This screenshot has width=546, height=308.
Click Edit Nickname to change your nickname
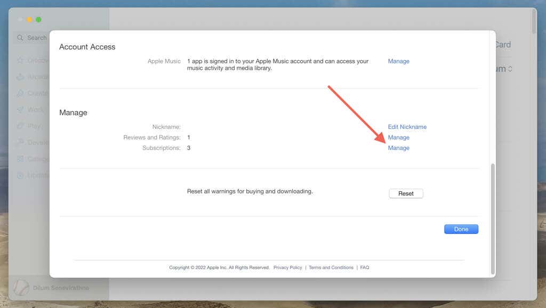(407, 127)
